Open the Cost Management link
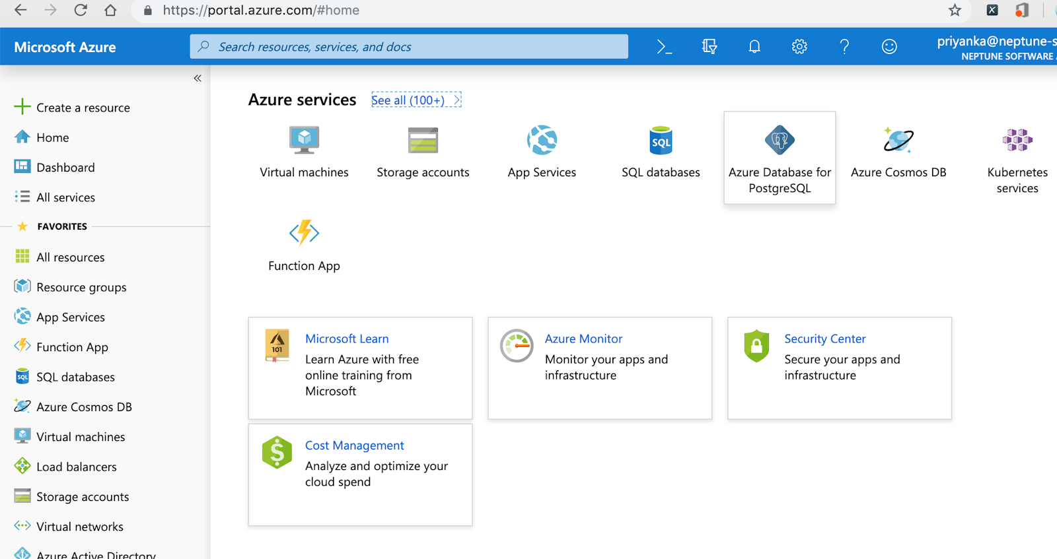This screenshot has width=1057, height=559. click(354, 445)
